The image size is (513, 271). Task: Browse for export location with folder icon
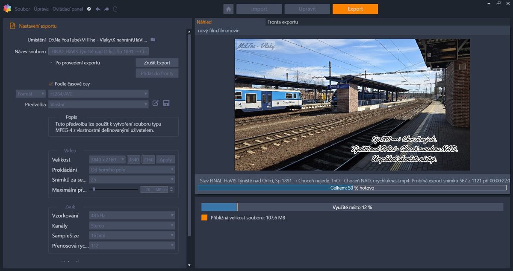click(153, 40)
